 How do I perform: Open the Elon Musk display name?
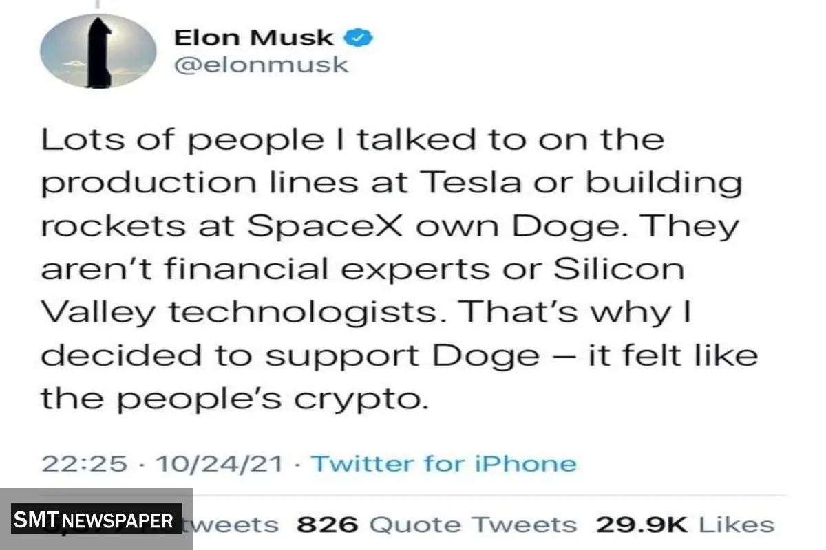click(254, 38)
